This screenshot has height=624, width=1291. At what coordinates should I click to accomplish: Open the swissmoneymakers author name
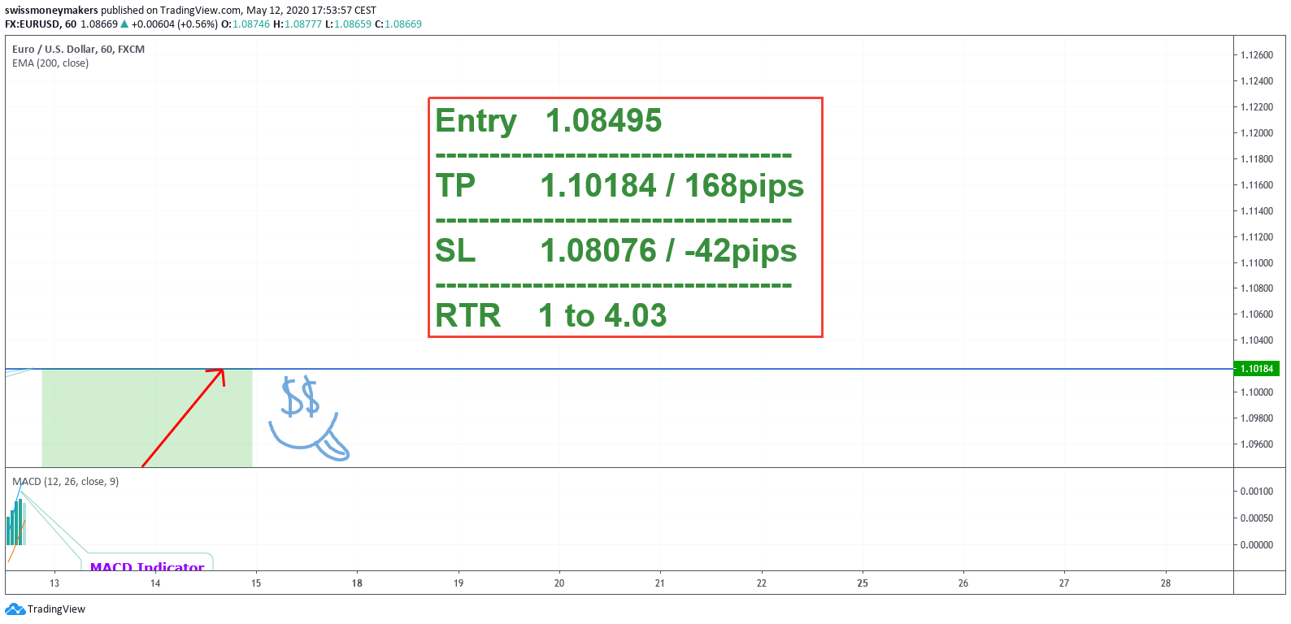pos(51,11)
